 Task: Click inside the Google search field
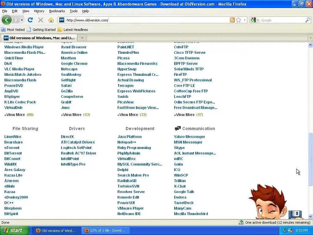282,20
